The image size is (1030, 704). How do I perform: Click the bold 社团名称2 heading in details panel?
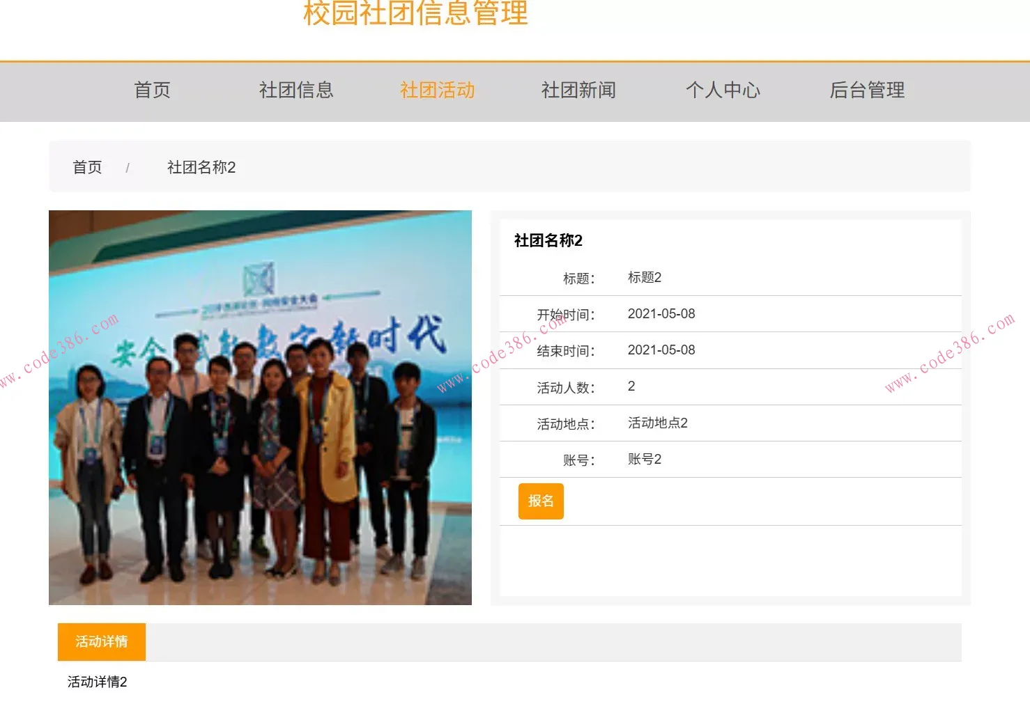click(548, 241)
